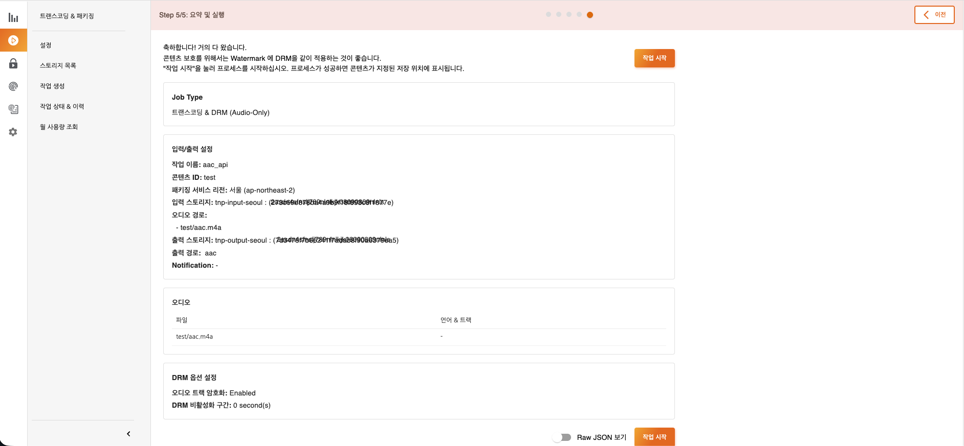
Task: Open 월 사용량 조회 in the menu
Action: (59, 127)
